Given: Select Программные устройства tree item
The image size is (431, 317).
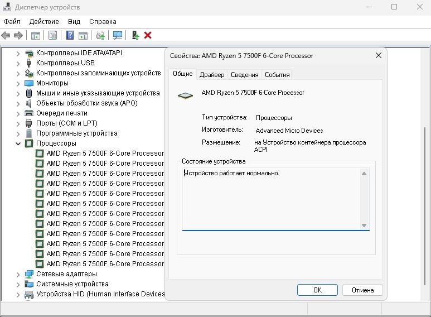Looking at the screenshot, I should click(77, 133).
